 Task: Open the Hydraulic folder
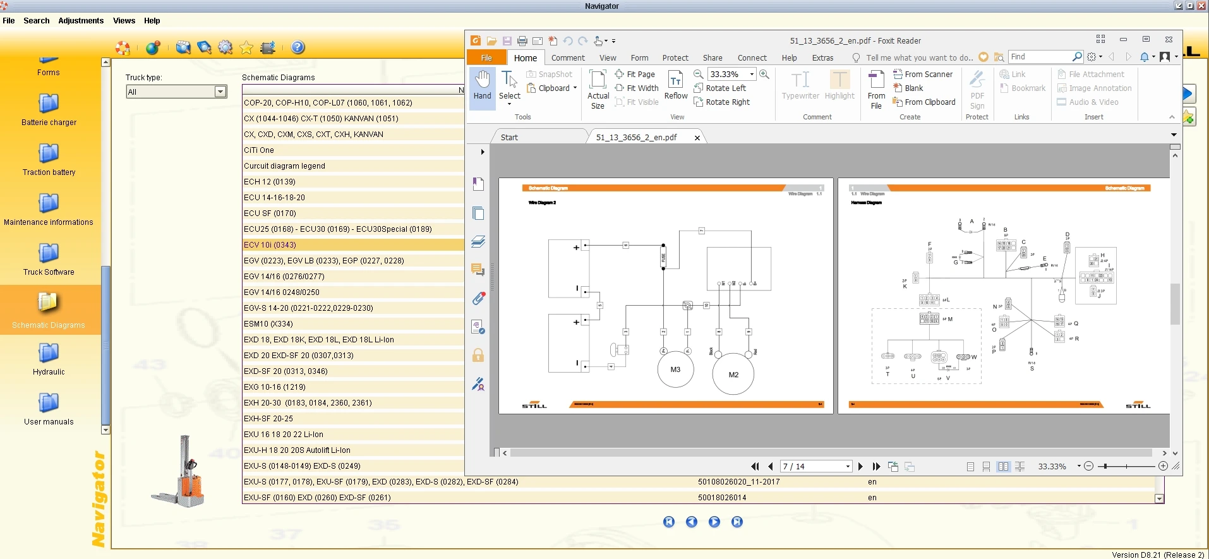[49, 359]
